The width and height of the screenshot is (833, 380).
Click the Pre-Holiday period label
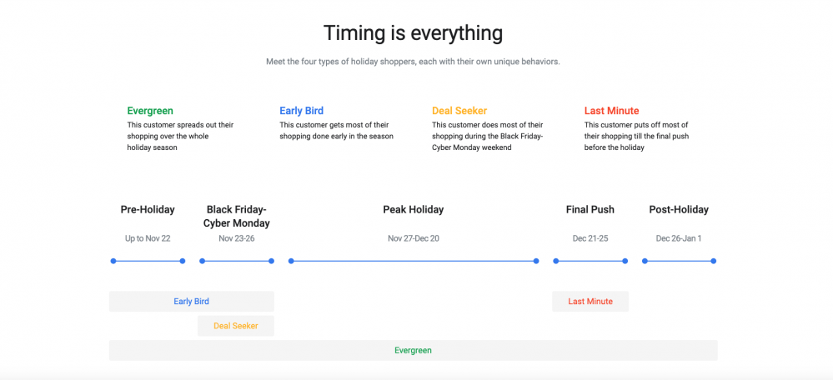(148, 210)
